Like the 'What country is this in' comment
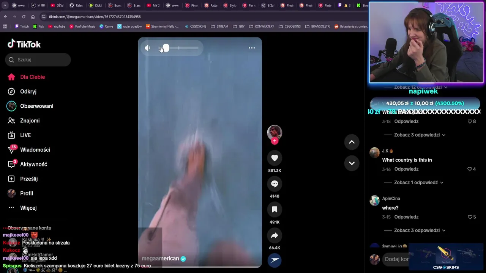486x273 pixels. tap(470, 169)
